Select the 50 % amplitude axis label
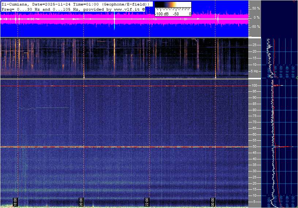 pyautogui.click(x=256, y=8)
